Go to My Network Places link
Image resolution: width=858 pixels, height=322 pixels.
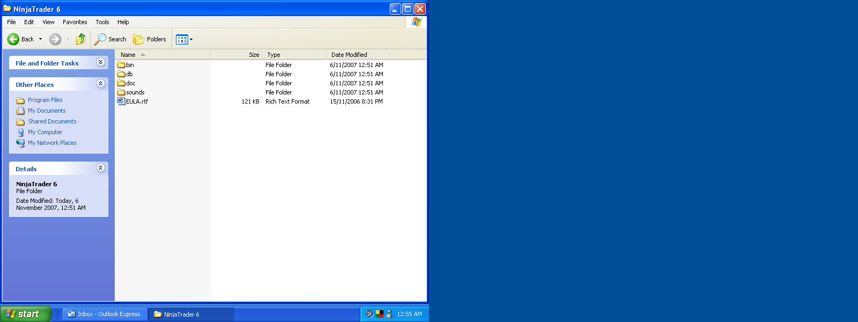tap(52, 143)
